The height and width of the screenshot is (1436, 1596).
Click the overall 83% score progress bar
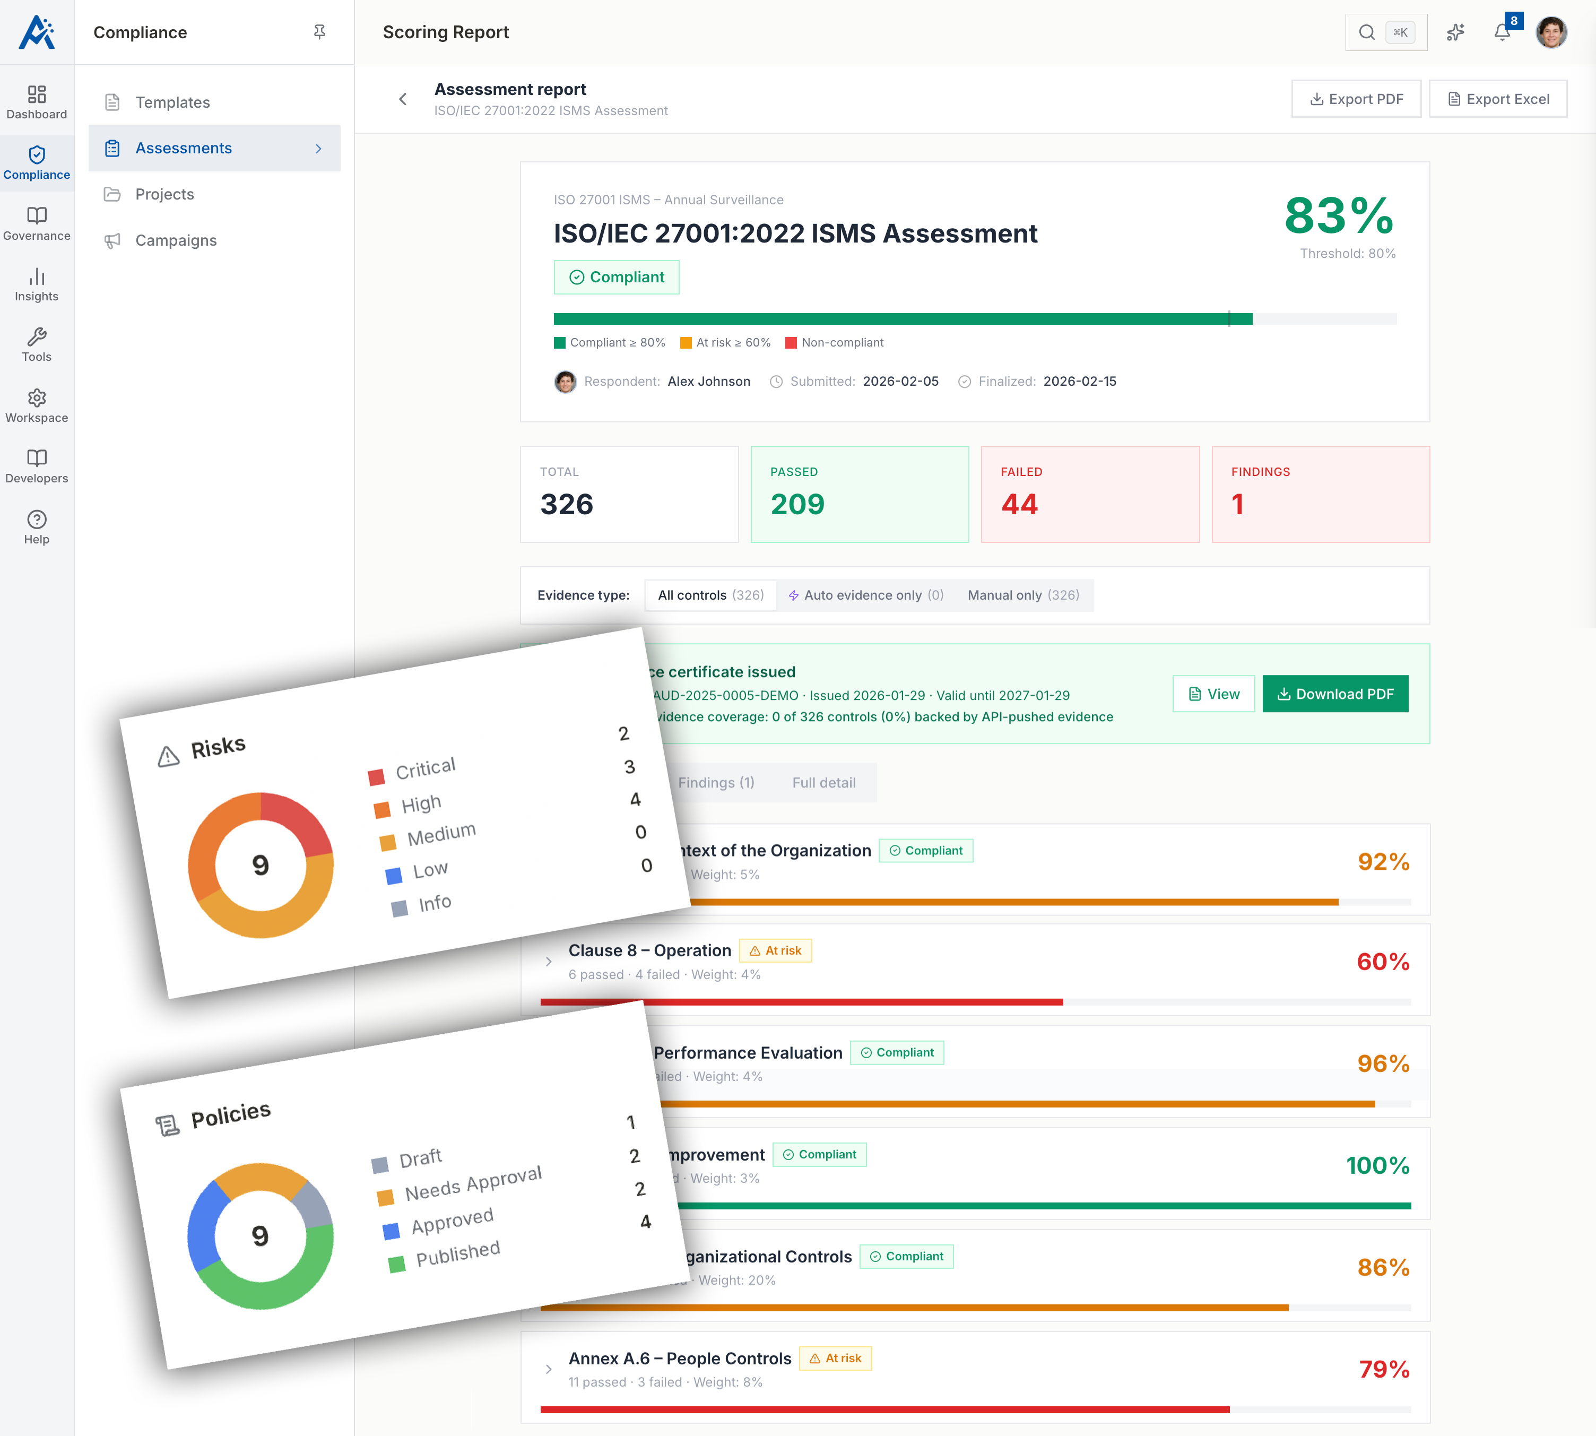(x=975, y=319)
